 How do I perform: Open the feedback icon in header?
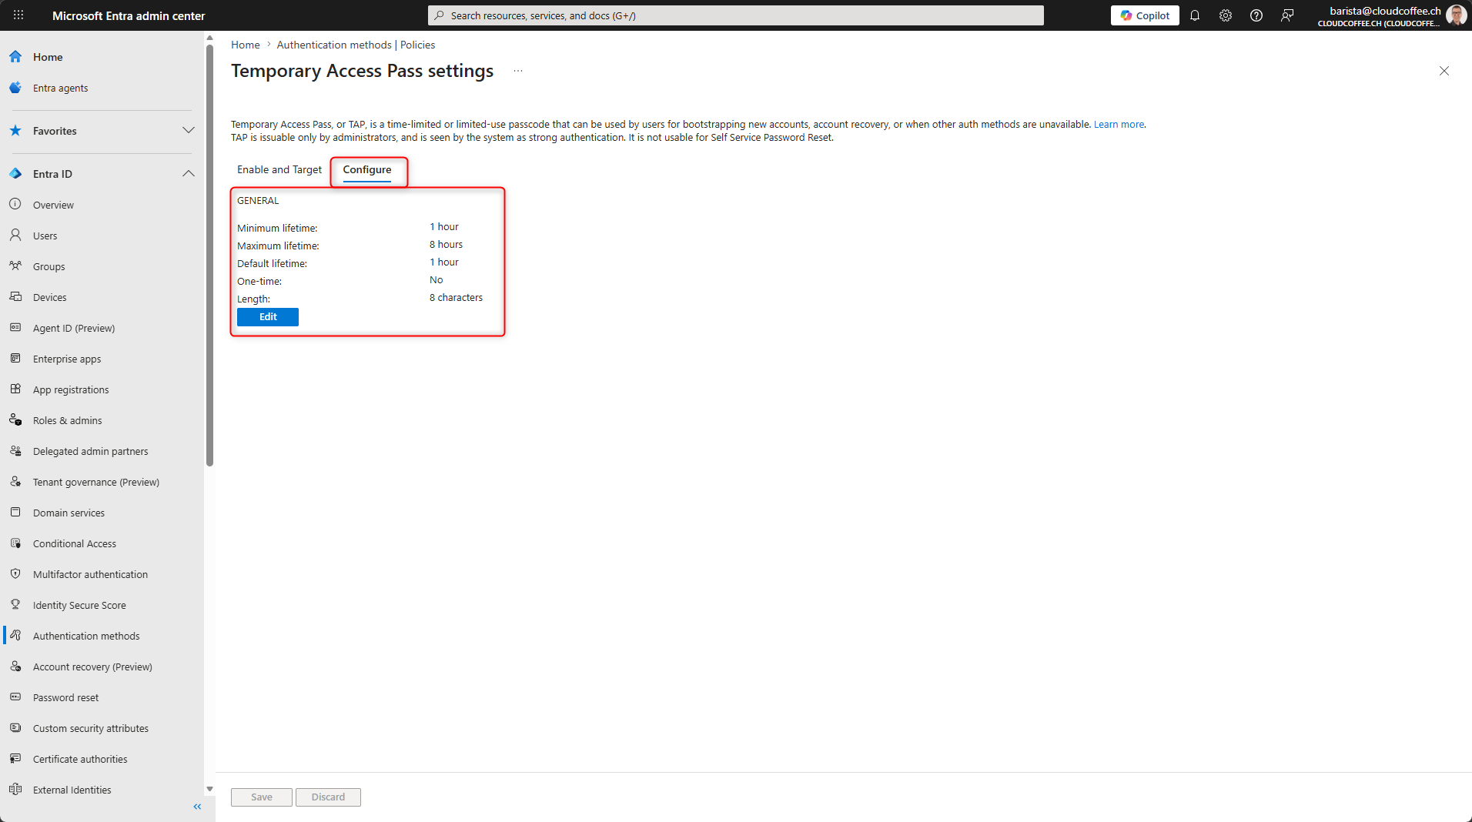coord(1287,15)
